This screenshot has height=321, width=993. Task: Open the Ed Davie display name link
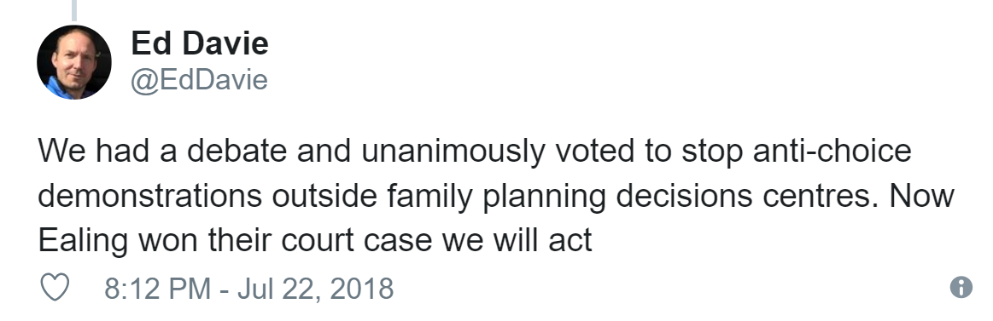pyautogui.click(x=200, y=43)
